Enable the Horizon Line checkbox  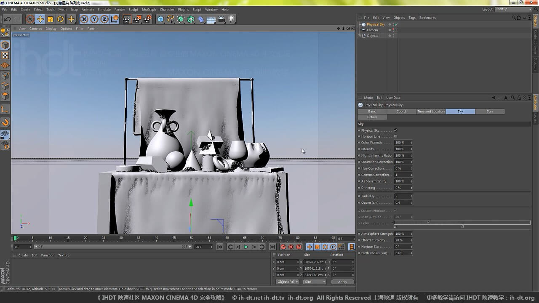[395, 136]
